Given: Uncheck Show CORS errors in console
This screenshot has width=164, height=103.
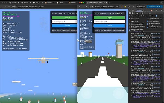Looking at the screenshot, I should click(130, 30).
